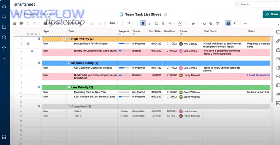Open the File menu
The image size is (280, 145).
[x=17, y=14]
